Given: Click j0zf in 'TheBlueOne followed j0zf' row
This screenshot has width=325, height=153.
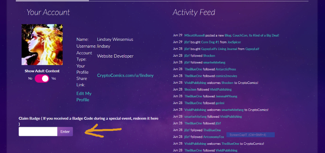Looking at the screenshot, I should pos(218,123).
